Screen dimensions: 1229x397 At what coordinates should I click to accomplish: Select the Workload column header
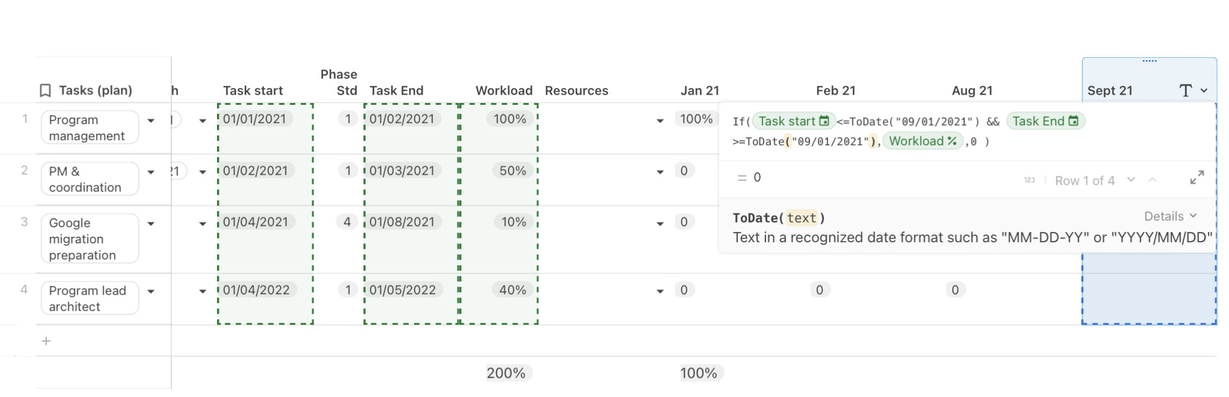[x=504, y=91]
